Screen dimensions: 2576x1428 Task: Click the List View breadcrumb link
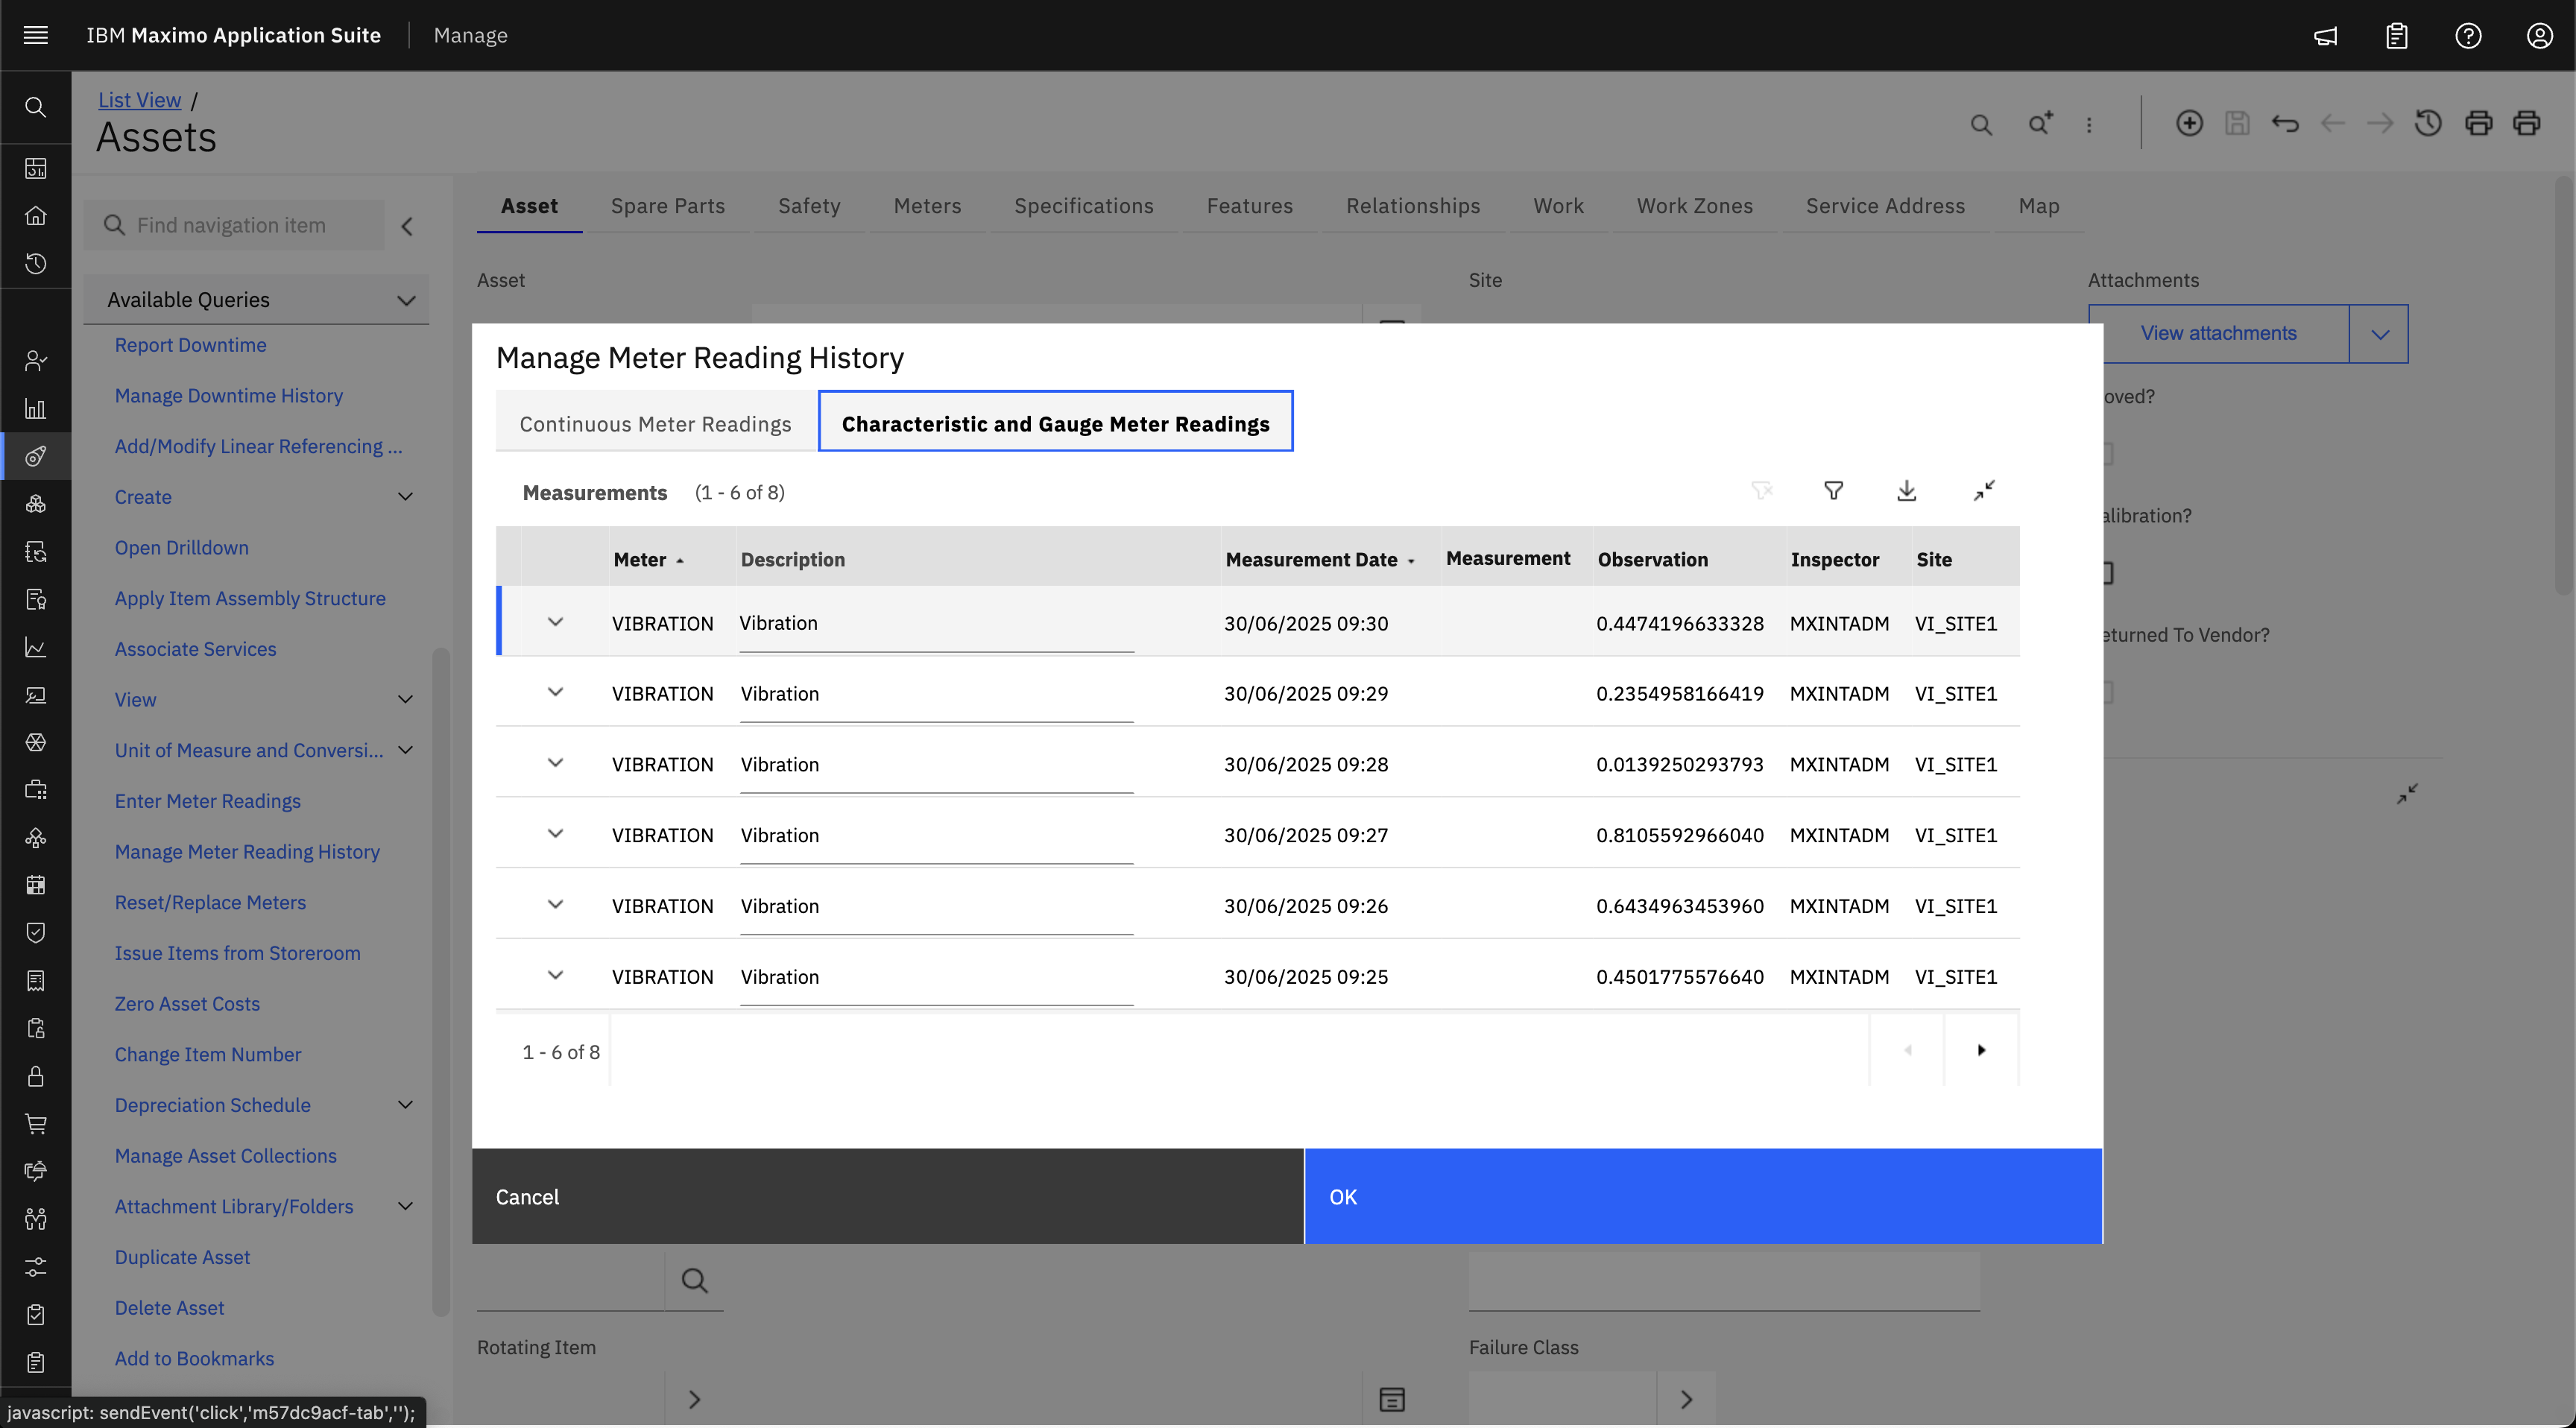pyautogui.click(x=139, y=100)
